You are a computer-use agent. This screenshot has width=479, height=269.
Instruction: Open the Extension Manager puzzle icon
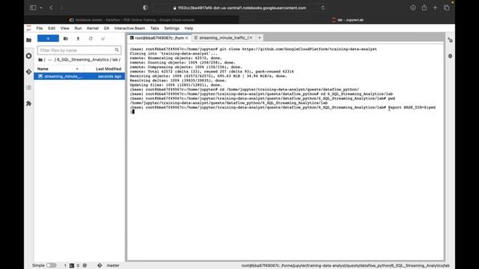pos(28,104)
